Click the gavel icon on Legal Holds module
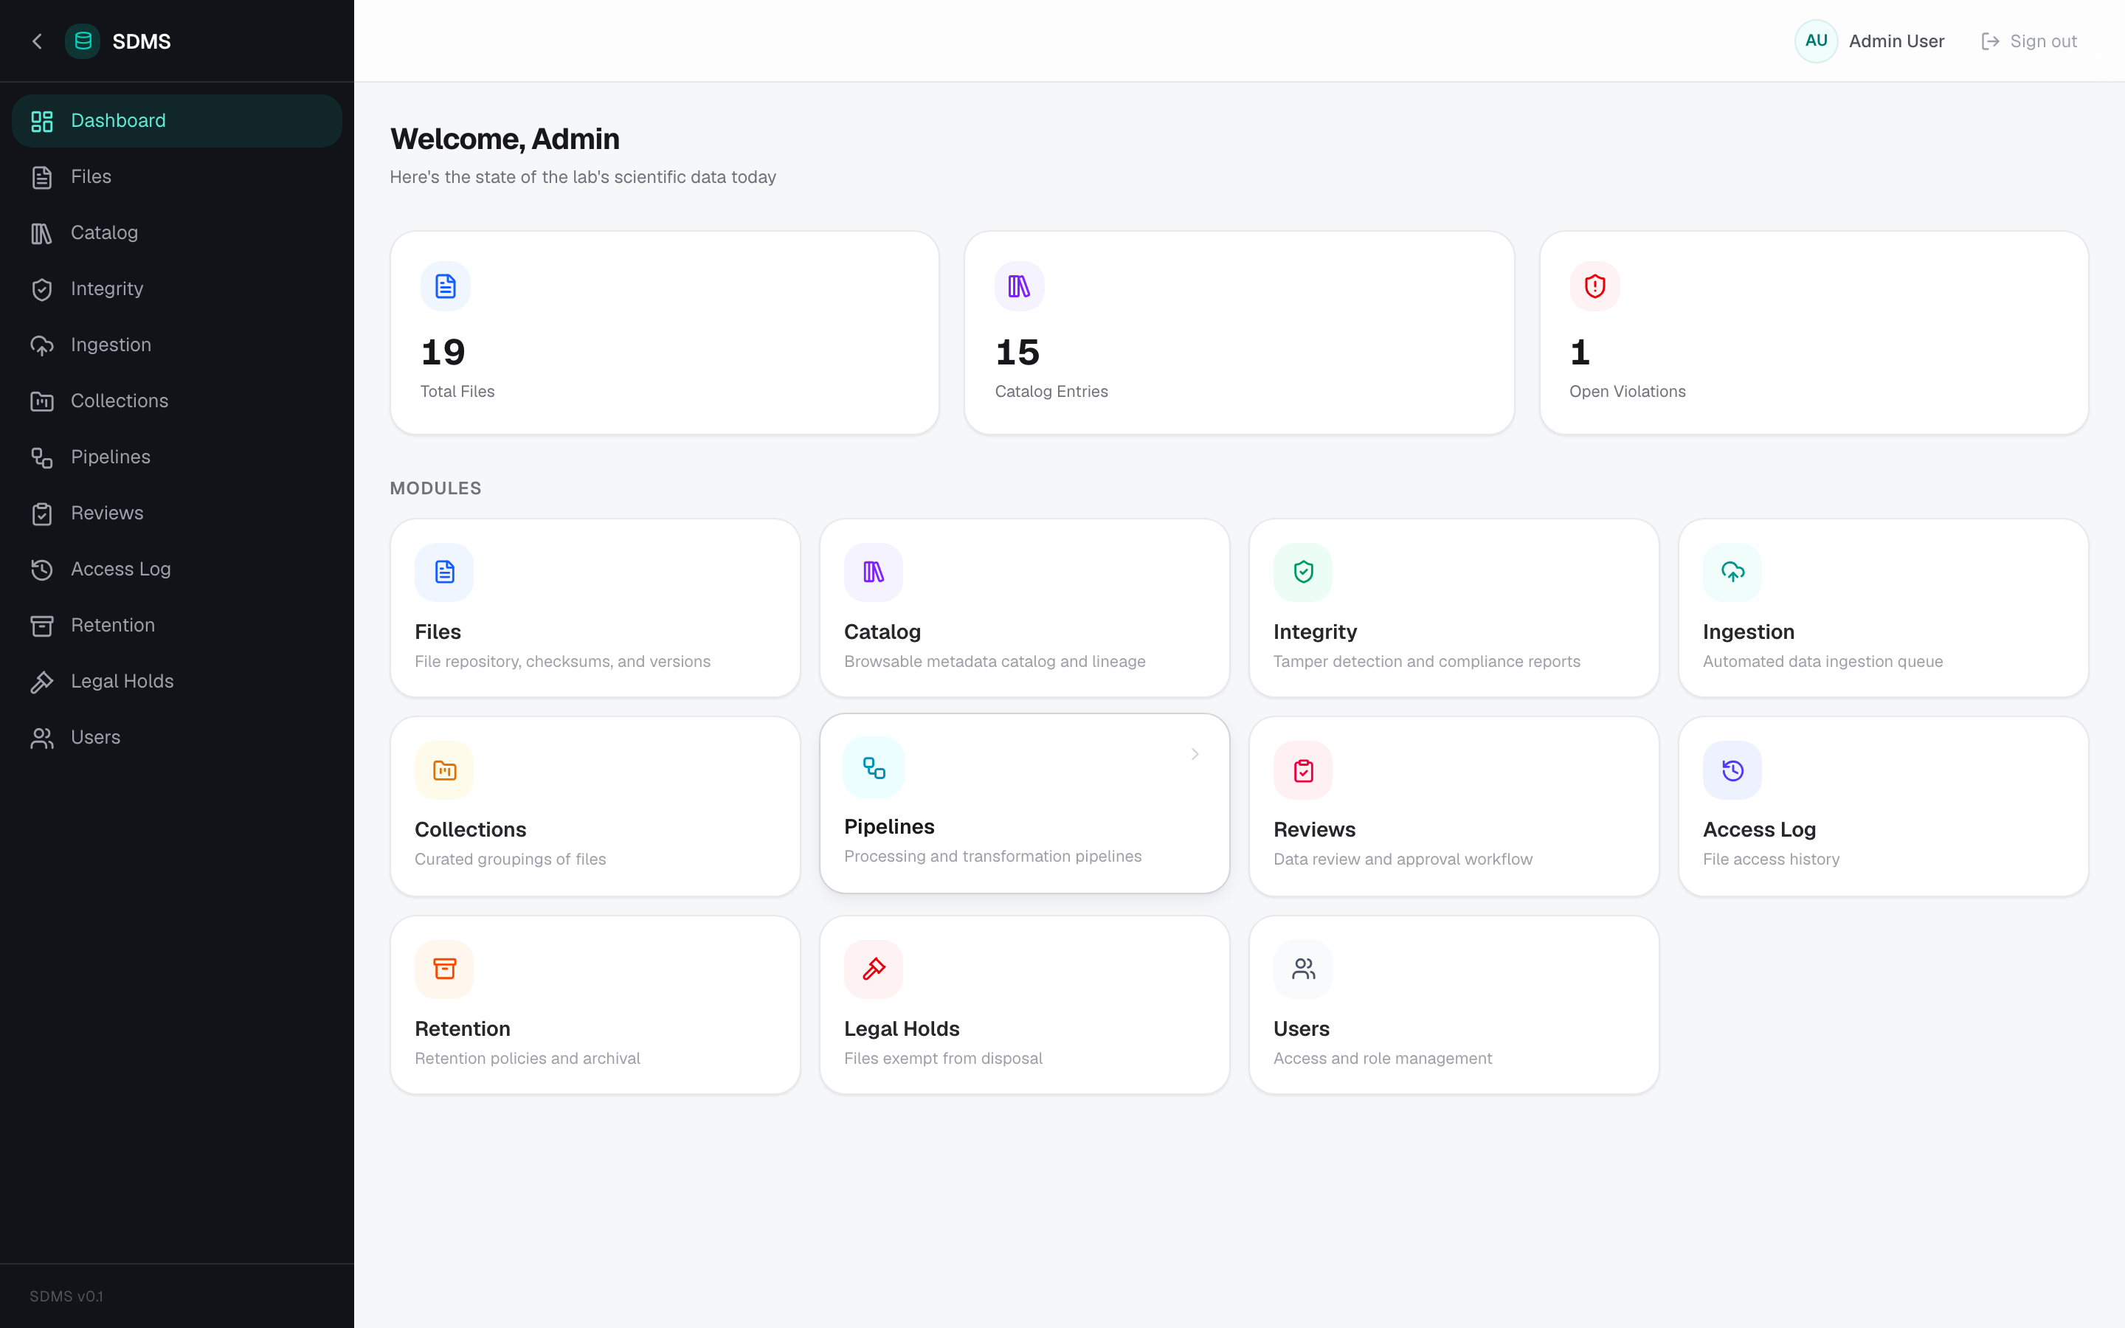This screenshot has height=1328, width=2125. tap(874, 969)
